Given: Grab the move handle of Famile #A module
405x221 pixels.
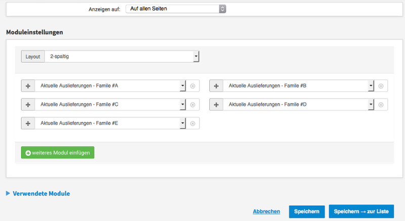Looking at the screenshot, I should click(28, 86).
